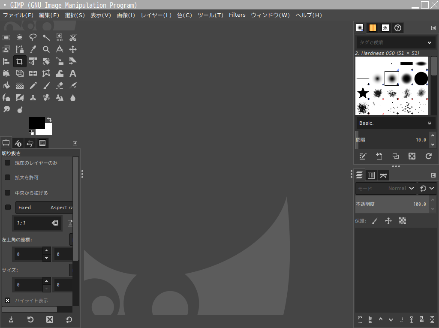The height and width of the screenshot is (328, 439).
Task: Enable the 中央から拡げる checkbox
Action: coord(8,193)
